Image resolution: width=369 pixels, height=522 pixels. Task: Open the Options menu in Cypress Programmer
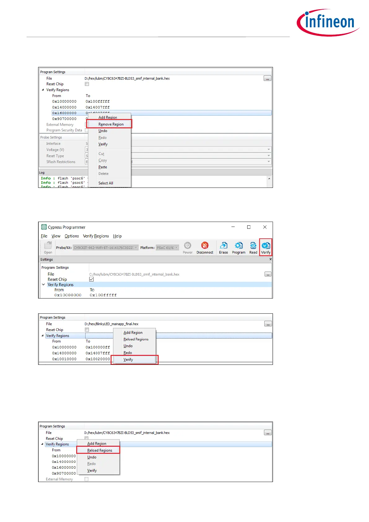pyautogui.click(x=72, y=236)
